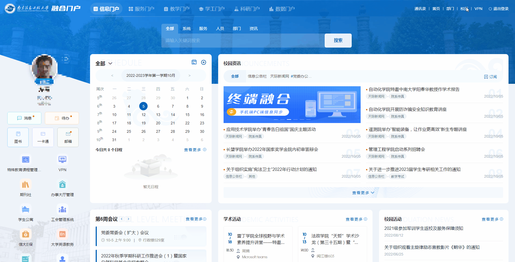Open the 信大E保 app icon
The image size is (515, 262).
[x=25, y=234]
